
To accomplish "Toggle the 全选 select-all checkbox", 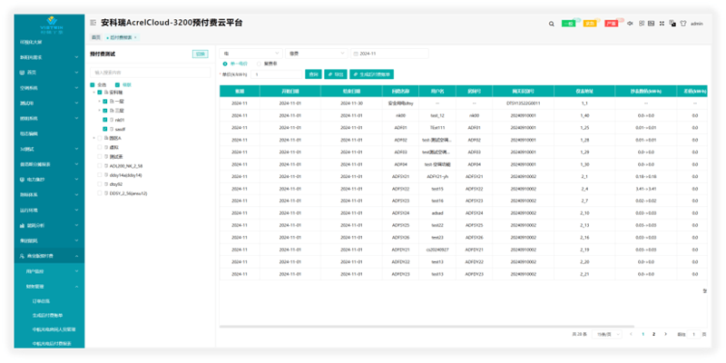I will (93, 84).
